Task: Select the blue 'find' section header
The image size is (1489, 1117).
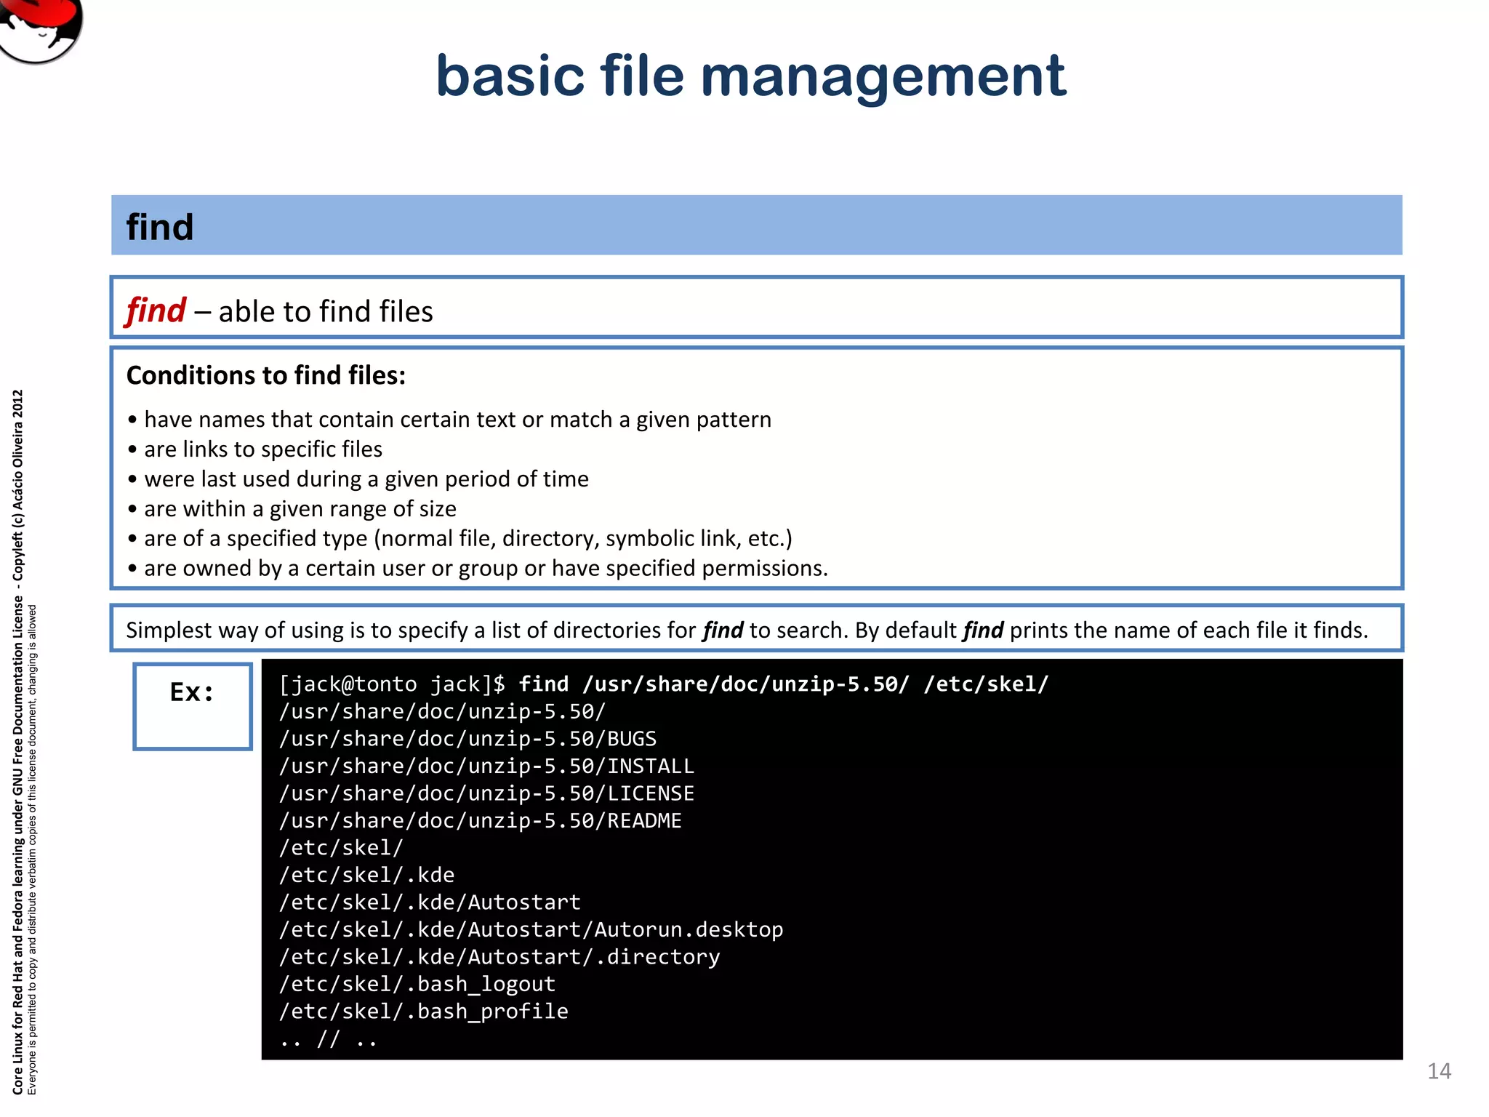Action: [x=756, y=225]
